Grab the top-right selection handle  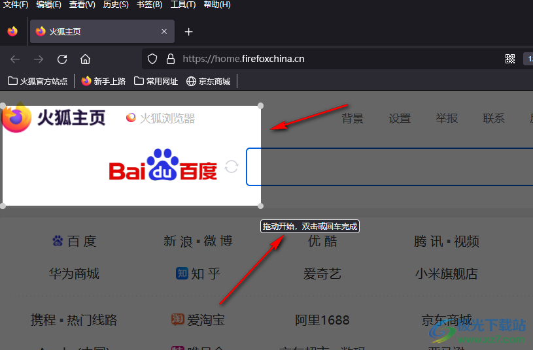tap(261, 106)
